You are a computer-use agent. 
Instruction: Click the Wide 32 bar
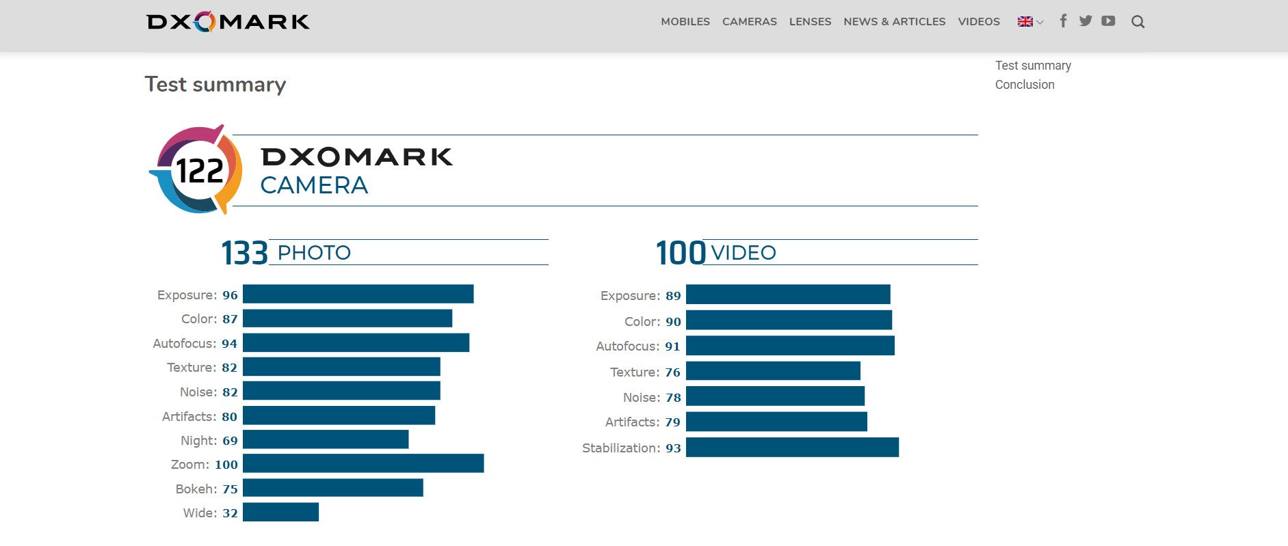[280, 512]
